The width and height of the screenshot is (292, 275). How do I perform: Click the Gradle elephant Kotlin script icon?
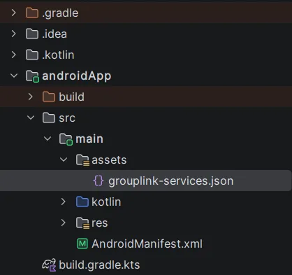[49, 265]
